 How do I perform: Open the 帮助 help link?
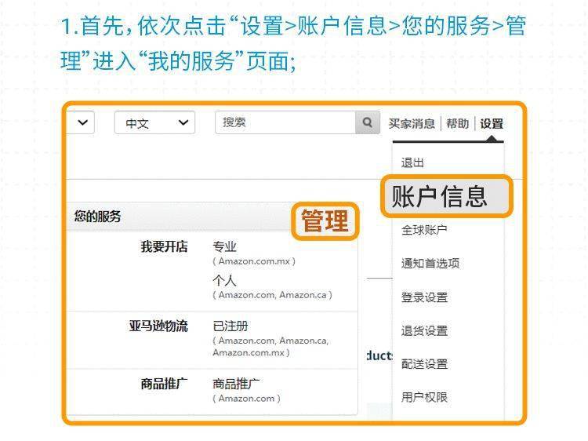point(458,124)
